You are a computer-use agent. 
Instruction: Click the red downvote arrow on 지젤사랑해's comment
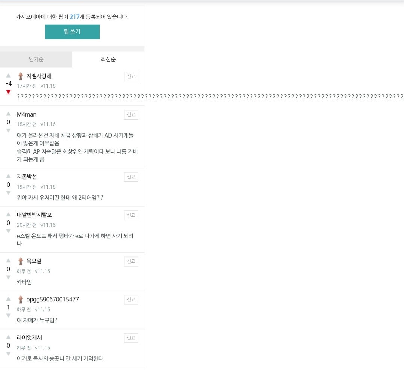tap(9, 92)
